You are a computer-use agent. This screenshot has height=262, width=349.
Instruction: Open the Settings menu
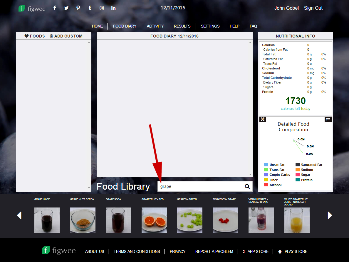click(210, 26)
